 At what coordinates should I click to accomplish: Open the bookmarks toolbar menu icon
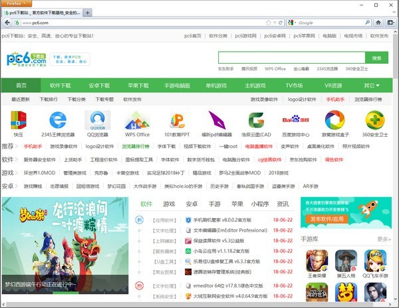click(x=390, y=23)
